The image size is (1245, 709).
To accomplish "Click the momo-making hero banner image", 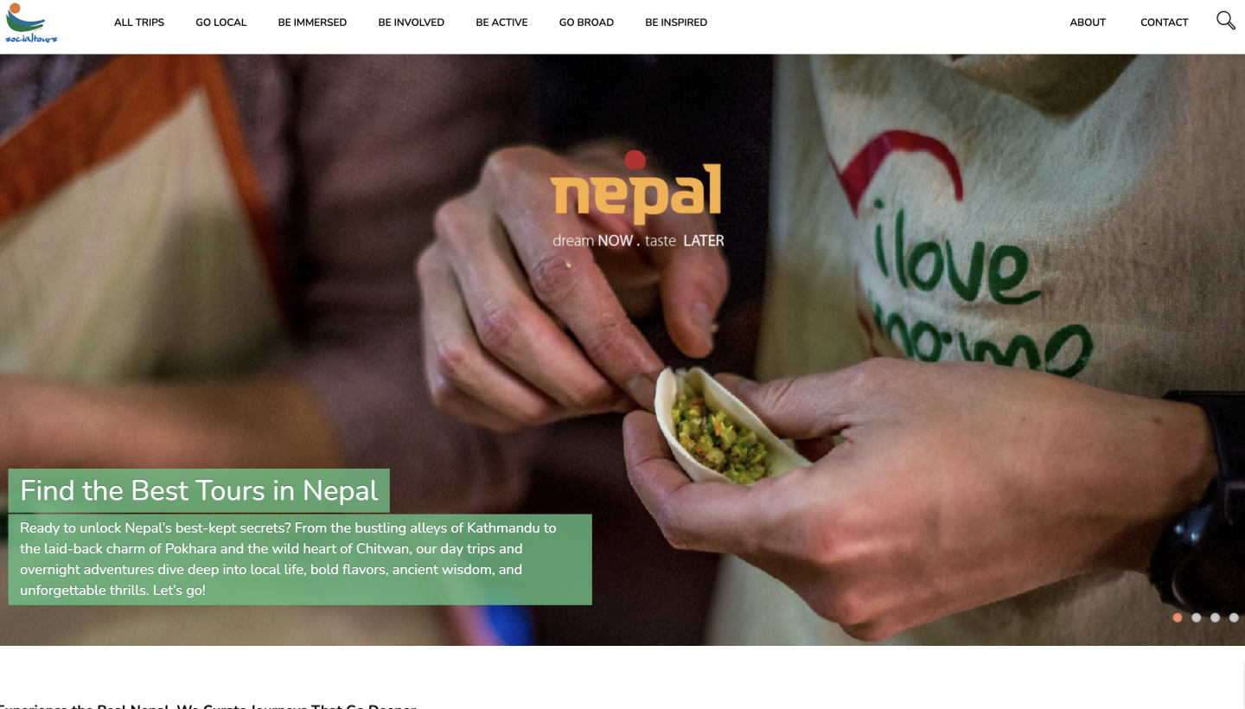I will (622, 349).
